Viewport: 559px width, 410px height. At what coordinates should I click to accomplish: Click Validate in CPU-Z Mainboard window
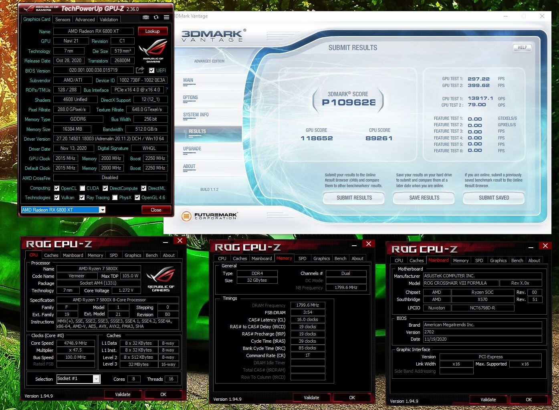488,400
